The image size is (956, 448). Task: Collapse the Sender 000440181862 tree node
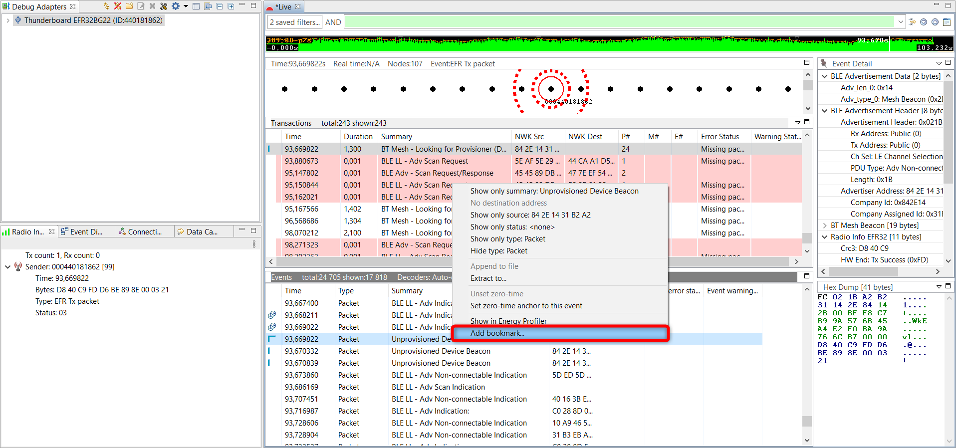(7, 267)
